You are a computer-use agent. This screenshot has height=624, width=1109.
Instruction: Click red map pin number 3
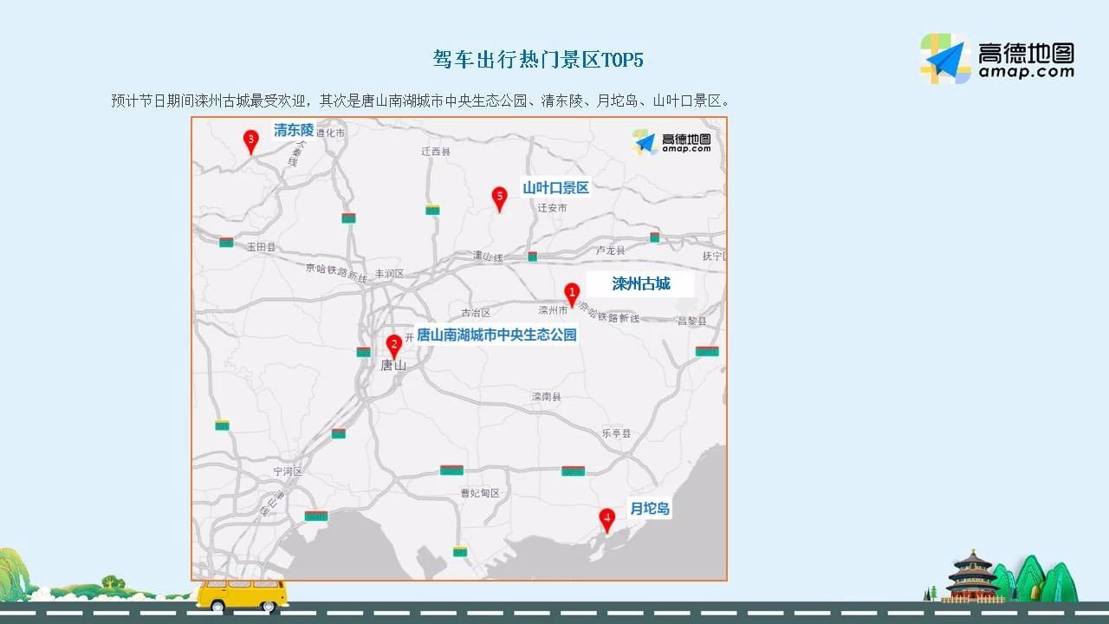[x=250, y=140]
